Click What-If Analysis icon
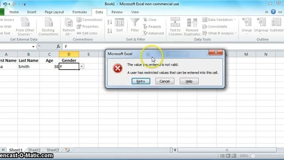Screen dimensions: 284x160 click(205, 33)
